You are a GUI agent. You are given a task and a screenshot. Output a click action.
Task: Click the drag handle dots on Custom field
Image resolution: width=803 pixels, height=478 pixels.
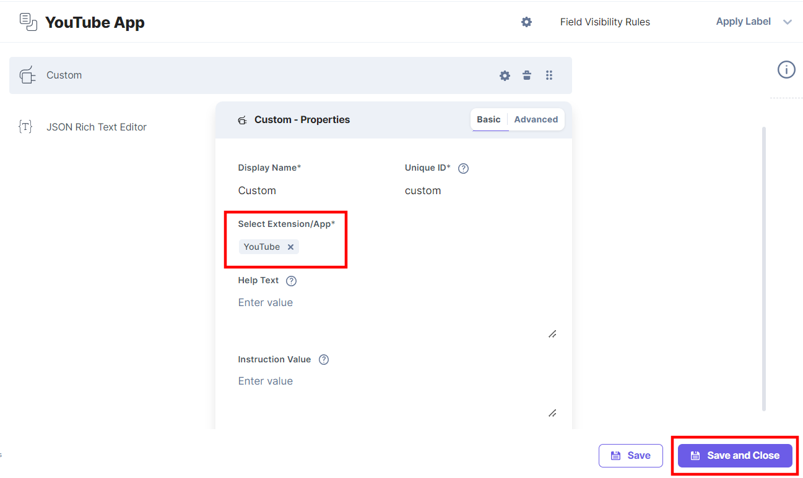click(549, 75)
